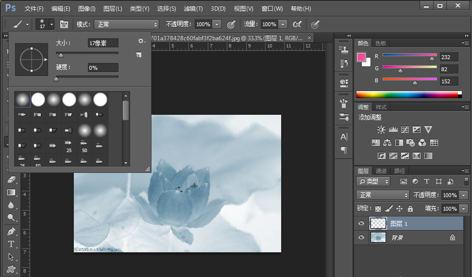Open the 滤镜(T) menu
This screenshot has height=277, width=472.
[x=193, y=9]
